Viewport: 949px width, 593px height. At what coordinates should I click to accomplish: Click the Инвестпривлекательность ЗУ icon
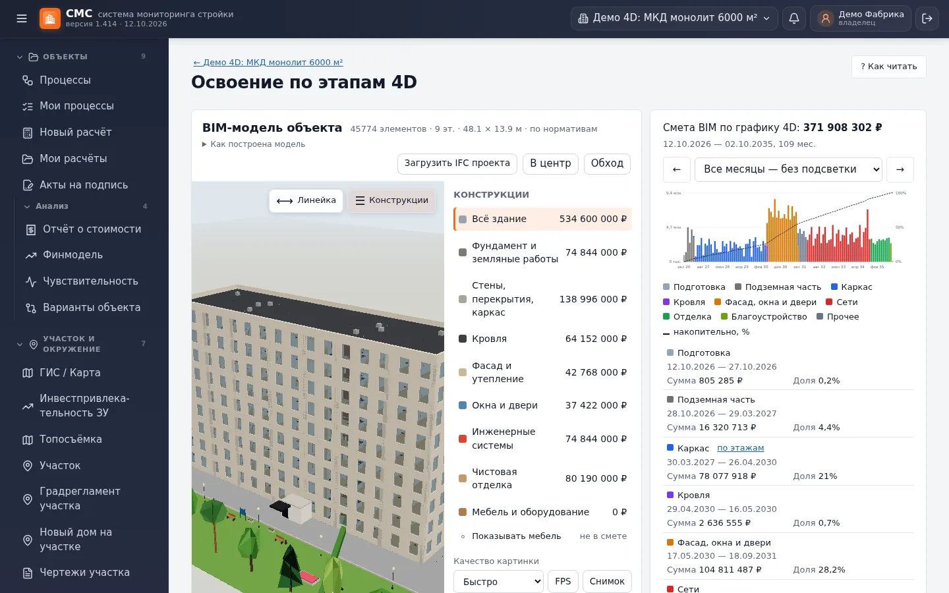tap(28, 406)
